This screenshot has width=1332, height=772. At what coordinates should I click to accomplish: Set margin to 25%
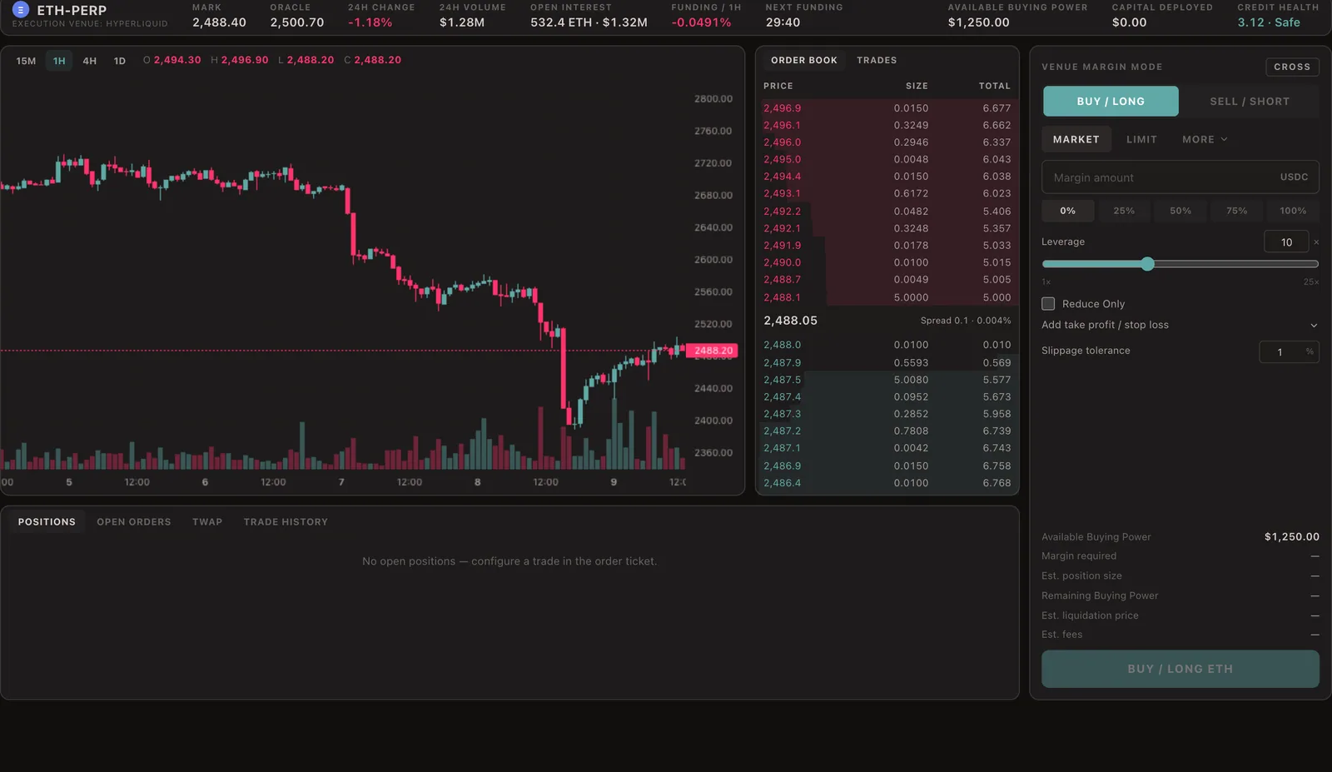coord(1124,212)
